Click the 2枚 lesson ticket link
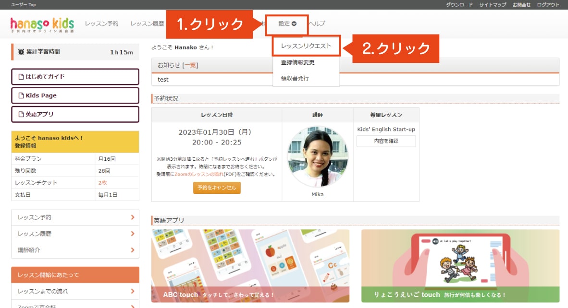 [102, 183]
